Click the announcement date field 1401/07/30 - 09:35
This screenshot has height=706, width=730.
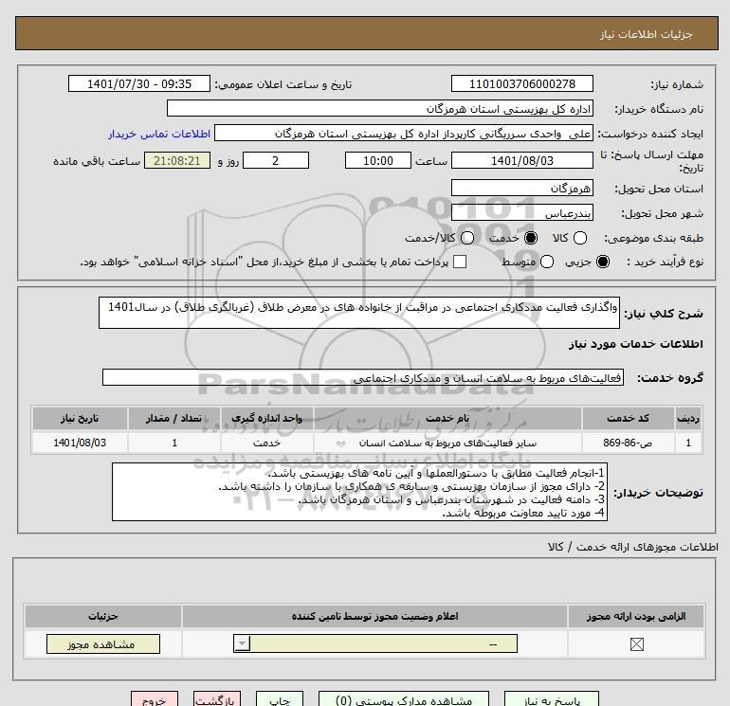(139, 83)
